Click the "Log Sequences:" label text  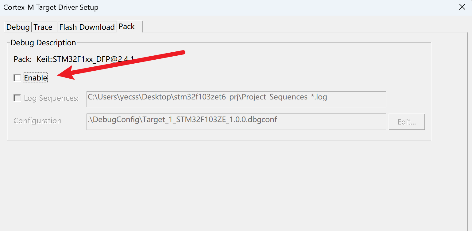tap(51, 98)
